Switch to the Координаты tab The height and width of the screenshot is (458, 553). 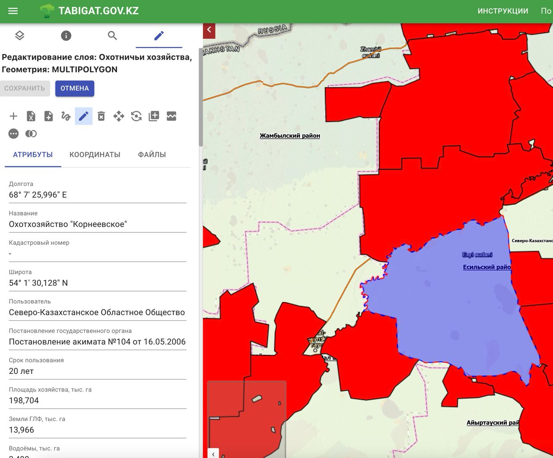tap(95, 155)
